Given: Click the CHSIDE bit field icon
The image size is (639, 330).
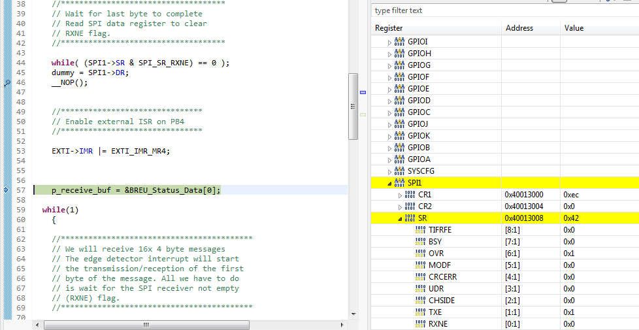Looking at the screenshot, I should tap(420, 301).
